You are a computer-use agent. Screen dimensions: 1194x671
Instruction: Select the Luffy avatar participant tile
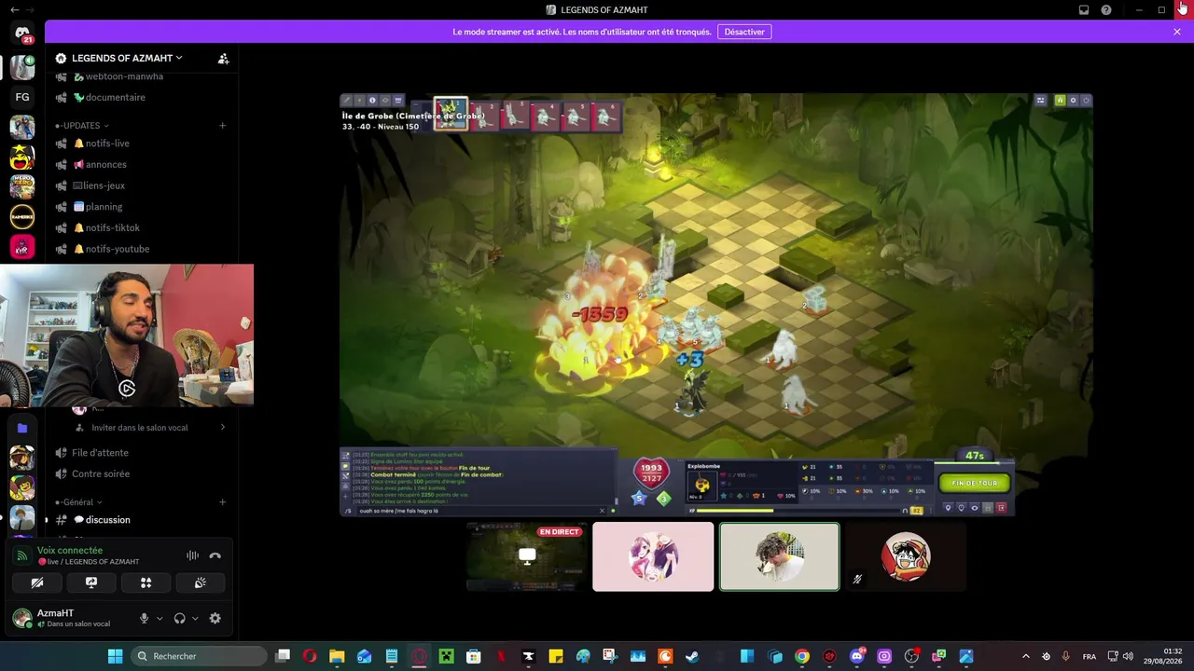(905, 556)
